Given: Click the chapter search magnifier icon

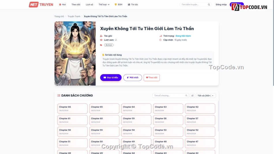Looking at the screenshot, I should [186, 95].
